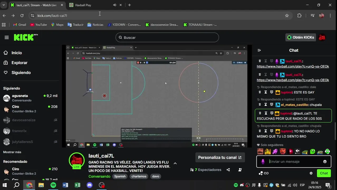Select the charlamos tag

(139, 176)
